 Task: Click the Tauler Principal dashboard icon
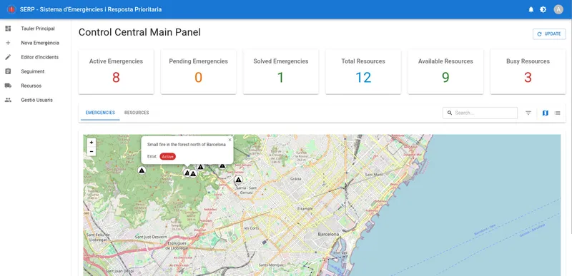(x=8, y=29)
